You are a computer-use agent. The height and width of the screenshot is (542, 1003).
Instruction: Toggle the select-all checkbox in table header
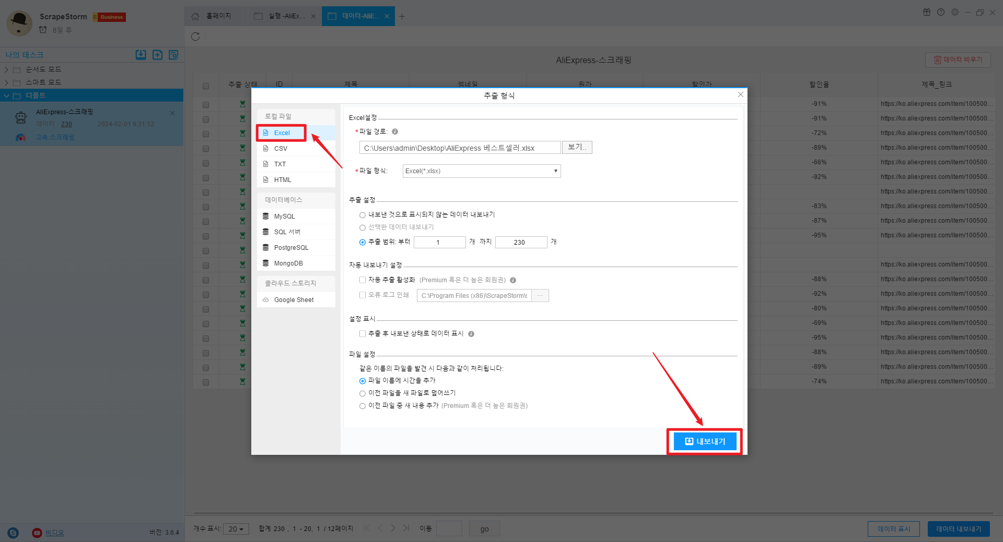[206, 86]
